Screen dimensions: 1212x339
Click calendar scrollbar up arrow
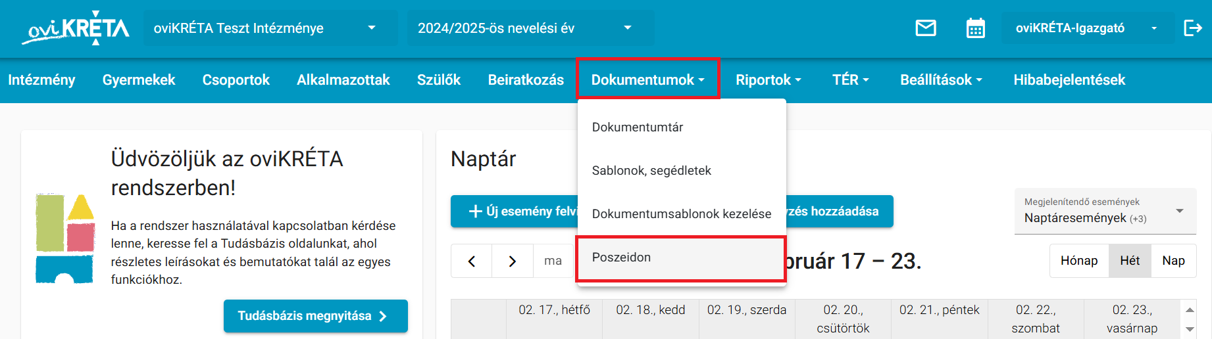click(1190, 309)
